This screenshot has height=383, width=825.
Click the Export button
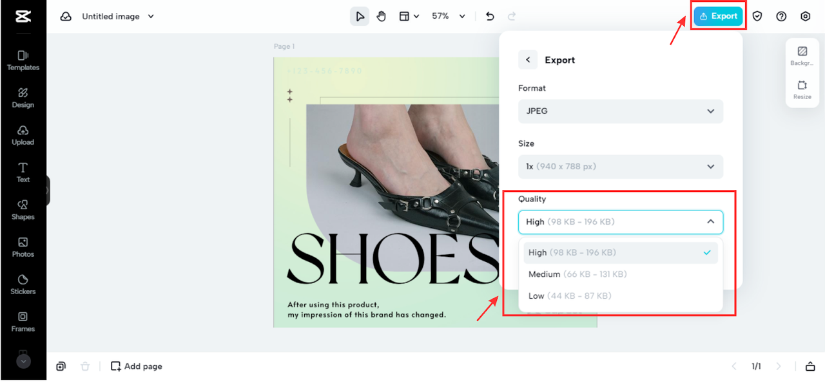click(718, 17)
